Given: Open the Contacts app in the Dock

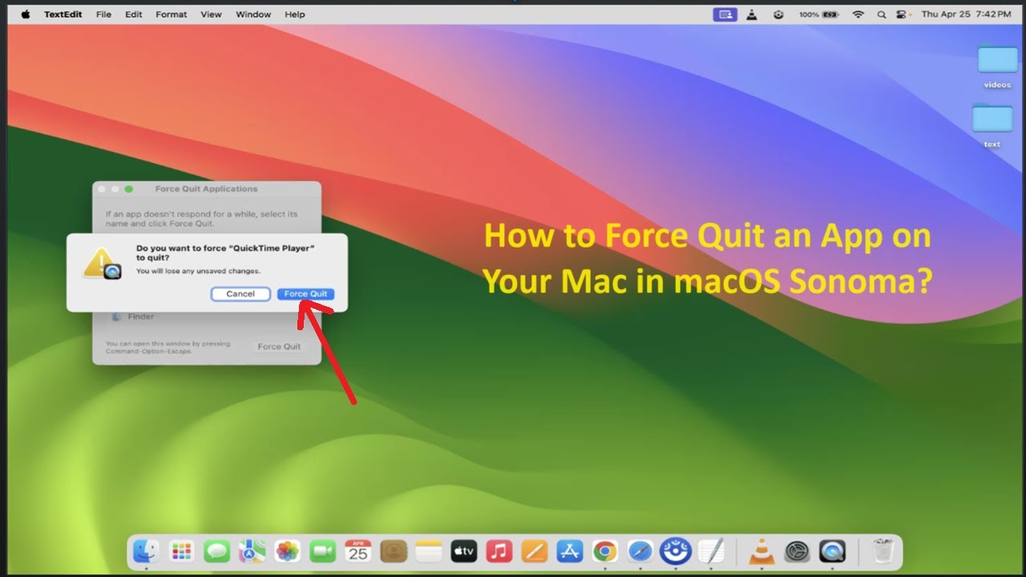Looking at the screenshot, I should (x=394, y=551).
